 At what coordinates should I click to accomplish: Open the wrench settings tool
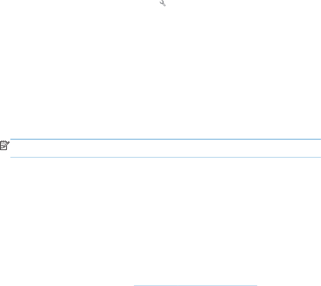(x=163, y=3)
